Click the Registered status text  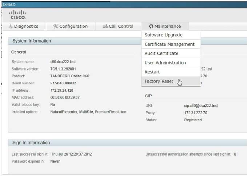[x=193, y=120]
